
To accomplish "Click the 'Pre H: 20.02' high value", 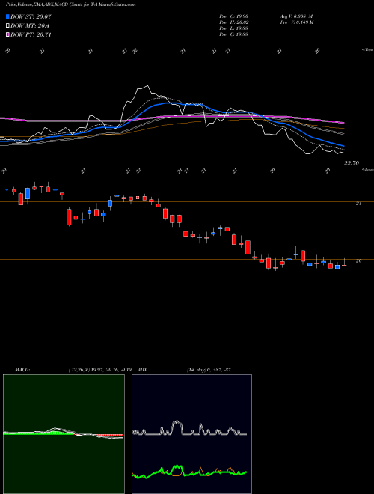I will tap(233, 22).
